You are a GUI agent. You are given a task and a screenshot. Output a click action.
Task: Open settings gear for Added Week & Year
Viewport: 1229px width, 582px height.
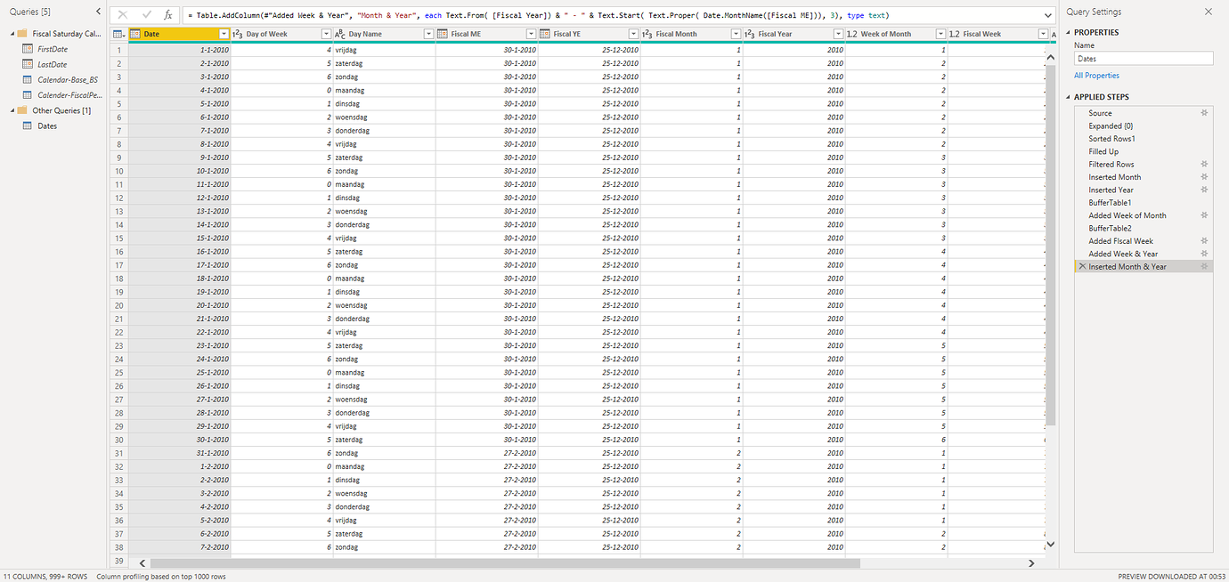pos(1204,254)
